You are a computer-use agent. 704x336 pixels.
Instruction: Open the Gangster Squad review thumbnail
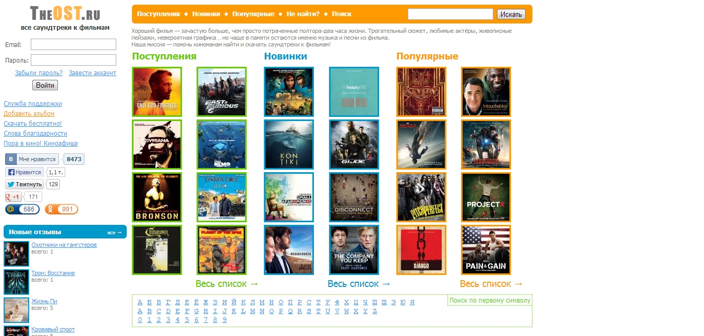16,254
